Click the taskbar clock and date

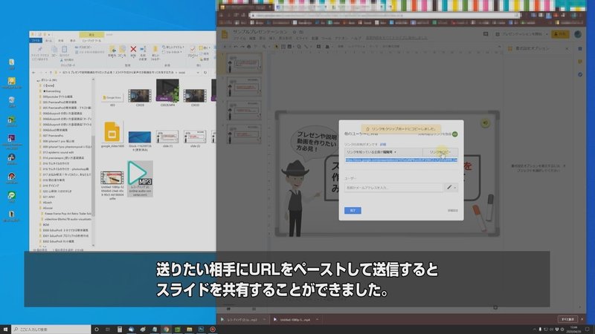[573, 330]
